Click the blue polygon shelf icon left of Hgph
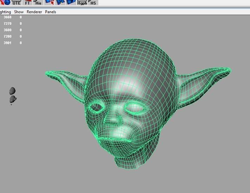 pyautogui.click(x=71, y=2)
